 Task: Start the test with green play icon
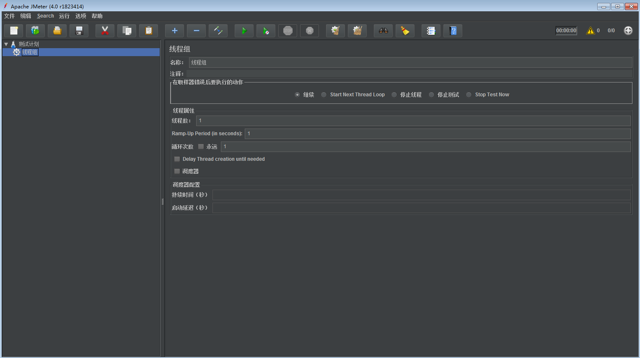tap(244, 31)
